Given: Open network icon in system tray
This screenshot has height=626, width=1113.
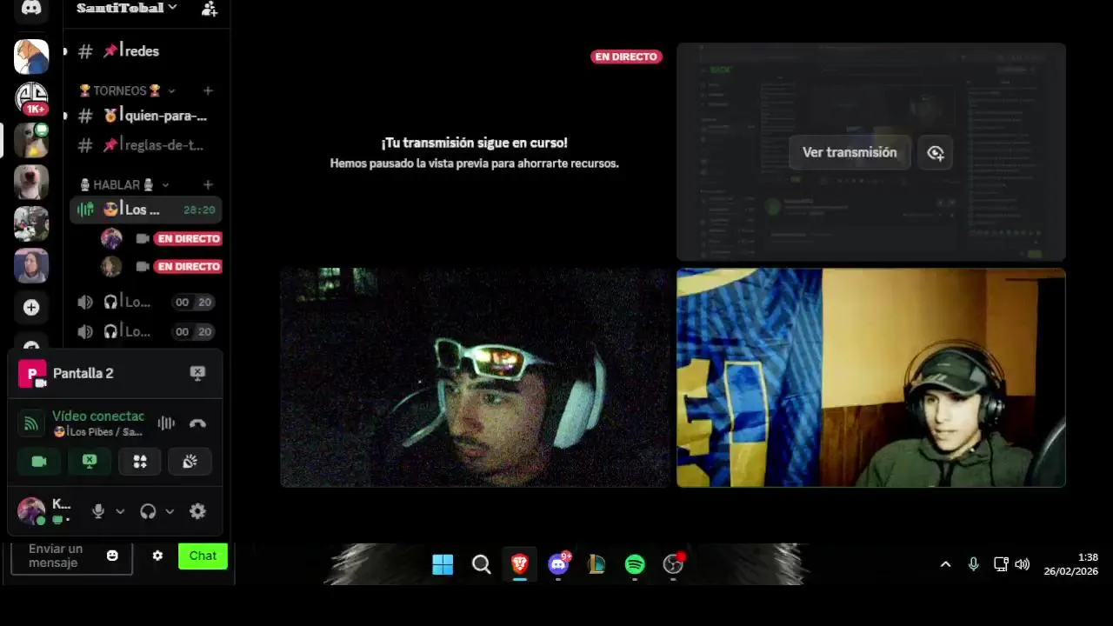Looking at the screenshot, I should (1001, 564).
